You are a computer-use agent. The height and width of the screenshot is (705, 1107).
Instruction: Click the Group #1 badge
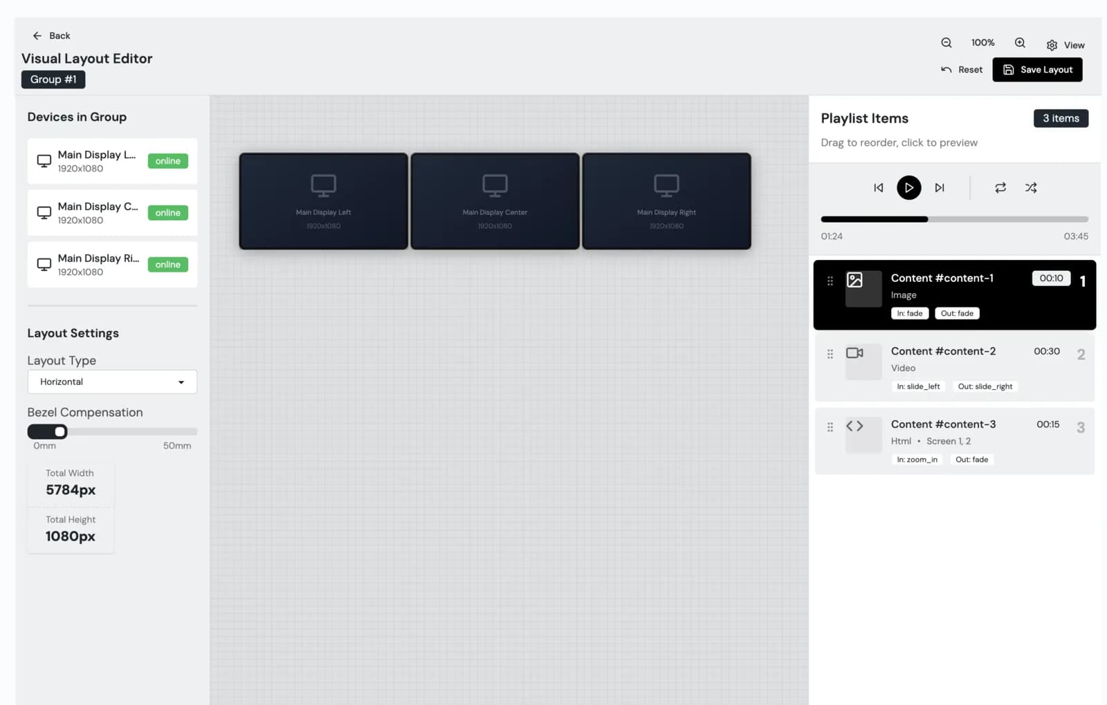coord(53,79)
